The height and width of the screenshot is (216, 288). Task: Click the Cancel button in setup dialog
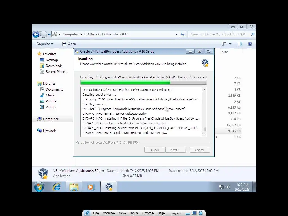[x=200, y=150]
